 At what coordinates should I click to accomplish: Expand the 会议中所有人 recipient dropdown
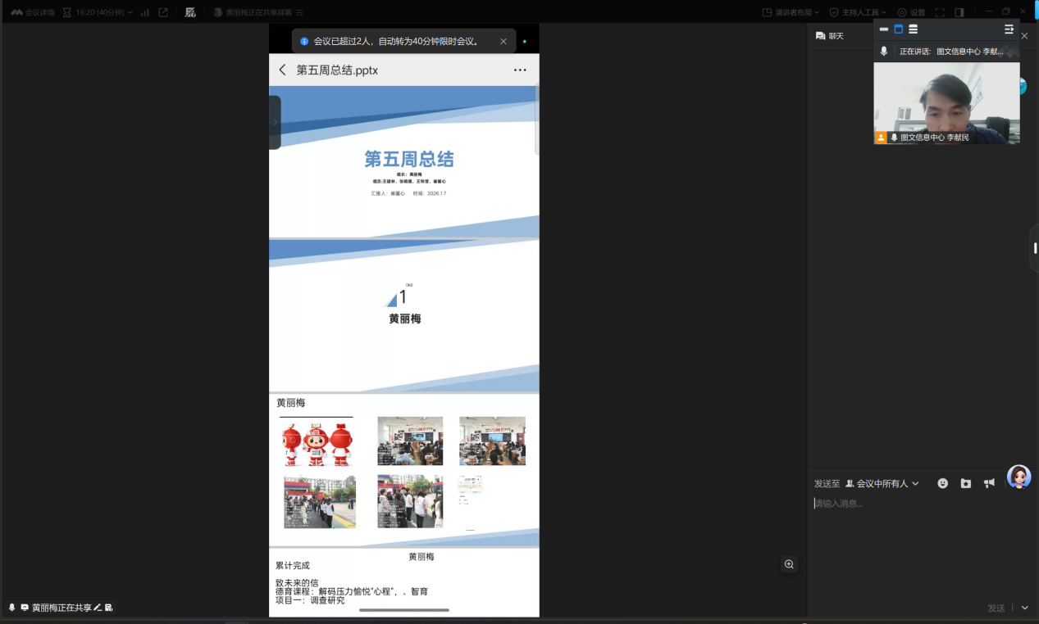(x=882, y=484)
